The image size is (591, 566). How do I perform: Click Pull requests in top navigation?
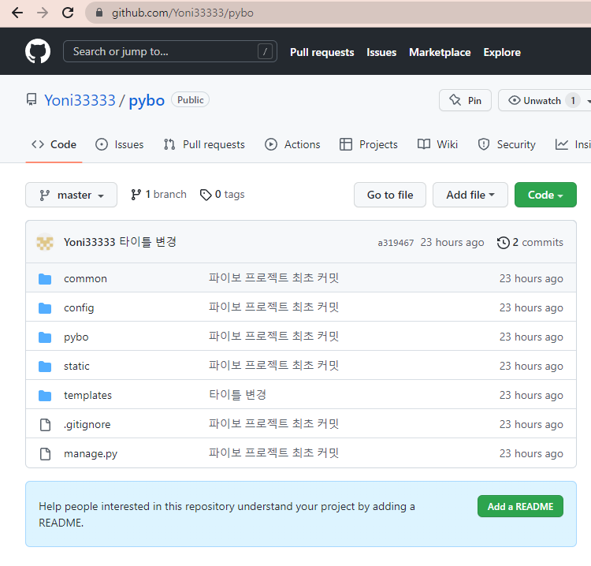point(322,52)
